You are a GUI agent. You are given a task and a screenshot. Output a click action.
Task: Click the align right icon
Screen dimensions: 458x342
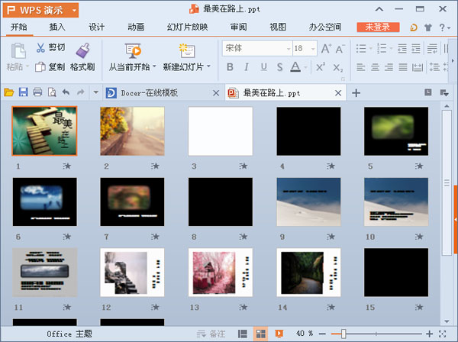pos(389,67)
